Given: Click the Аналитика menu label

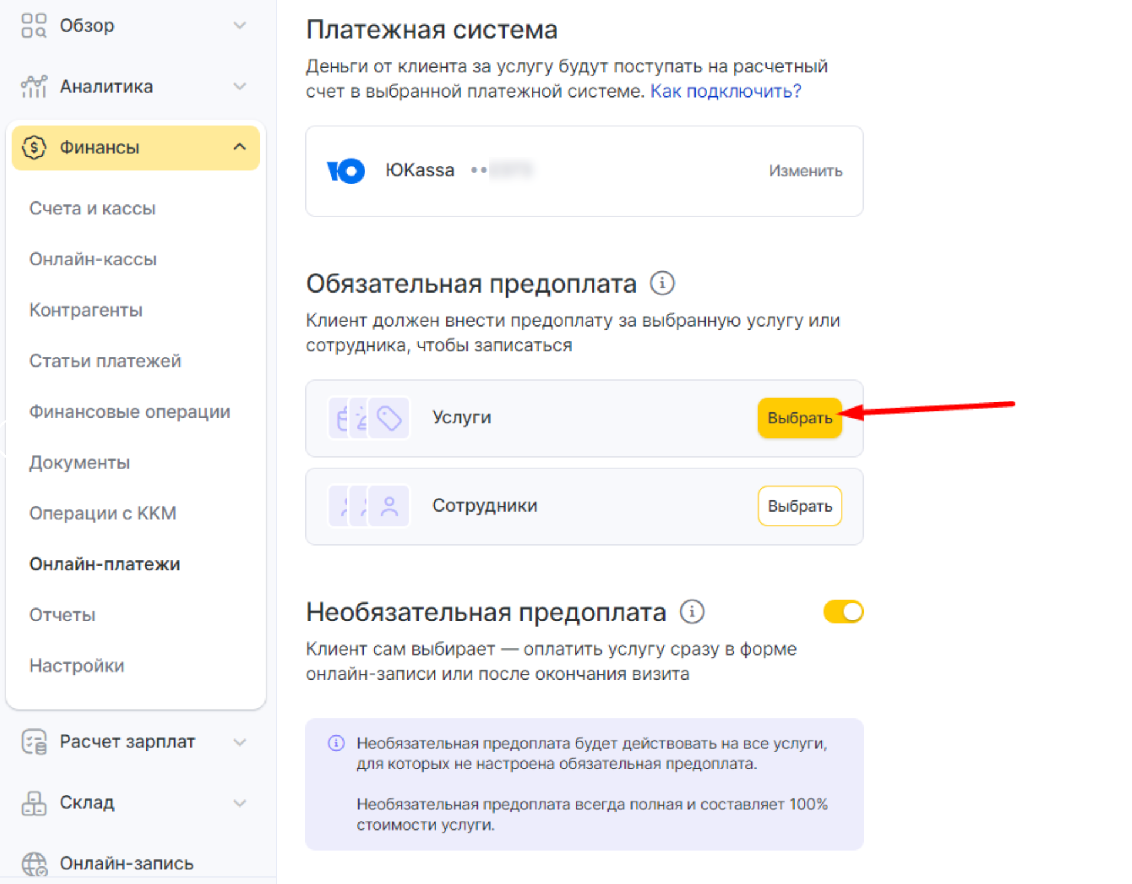Looking at the screenshot, I should (106, 86).
